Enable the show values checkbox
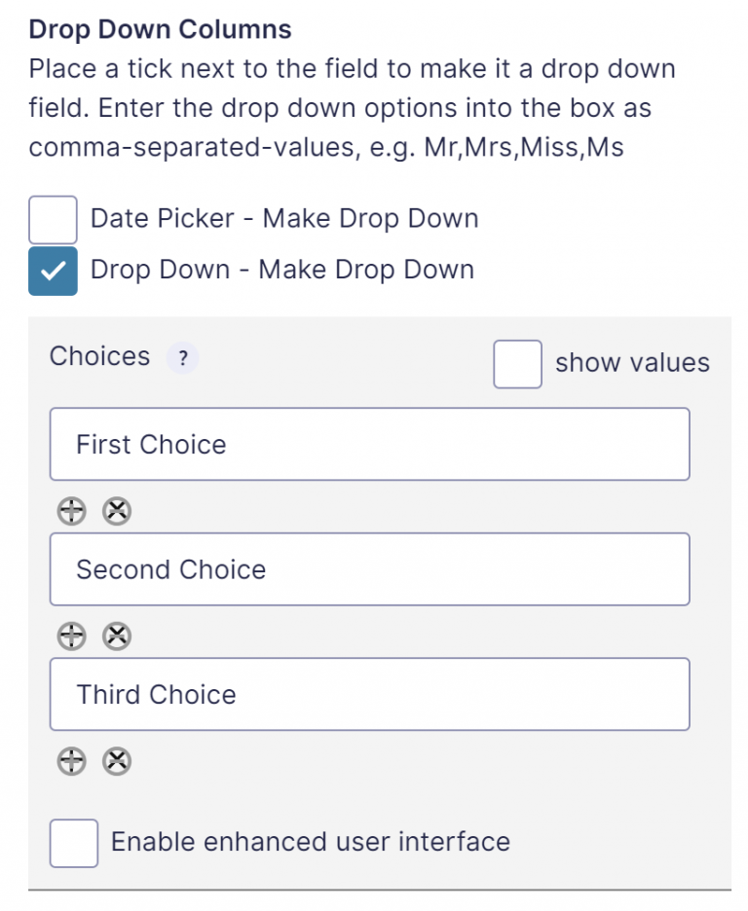748x911 pixels. point(518,364)
